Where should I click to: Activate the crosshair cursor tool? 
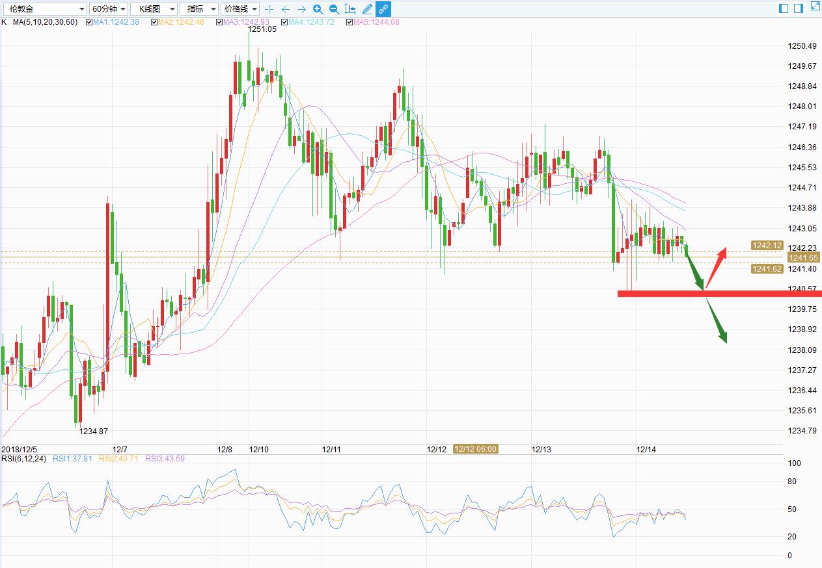(269, 9)
